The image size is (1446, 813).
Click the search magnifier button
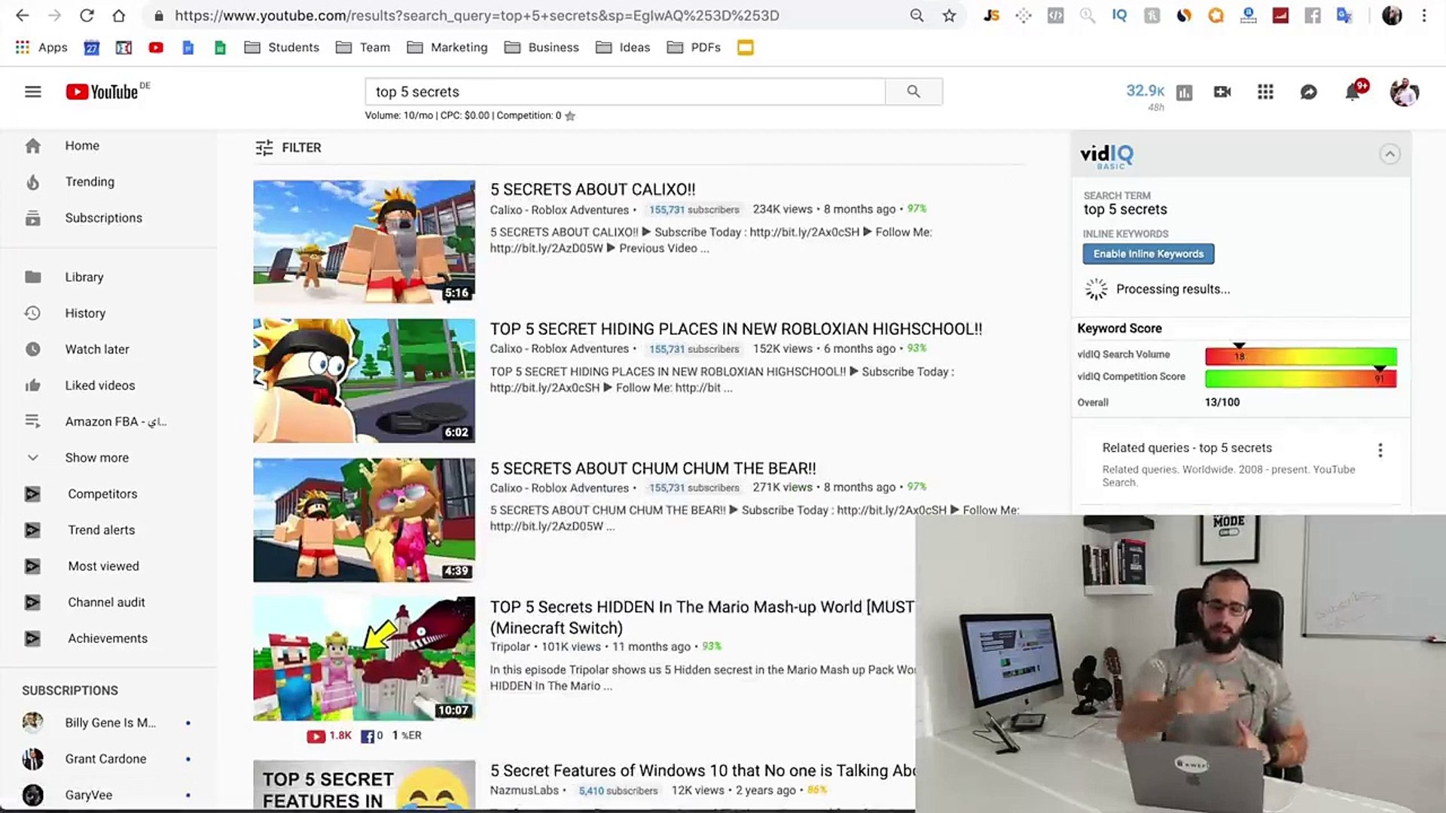click(914, 92)
